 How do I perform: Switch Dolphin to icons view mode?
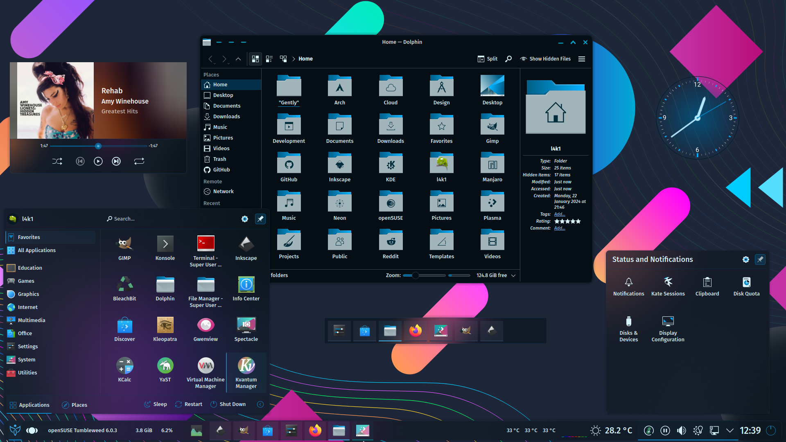coord(255,59)
